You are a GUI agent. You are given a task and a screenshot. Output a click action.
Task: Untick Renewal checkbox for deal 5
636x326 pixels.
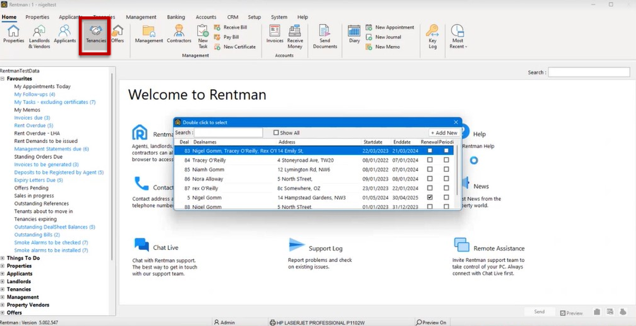(429, 197)
